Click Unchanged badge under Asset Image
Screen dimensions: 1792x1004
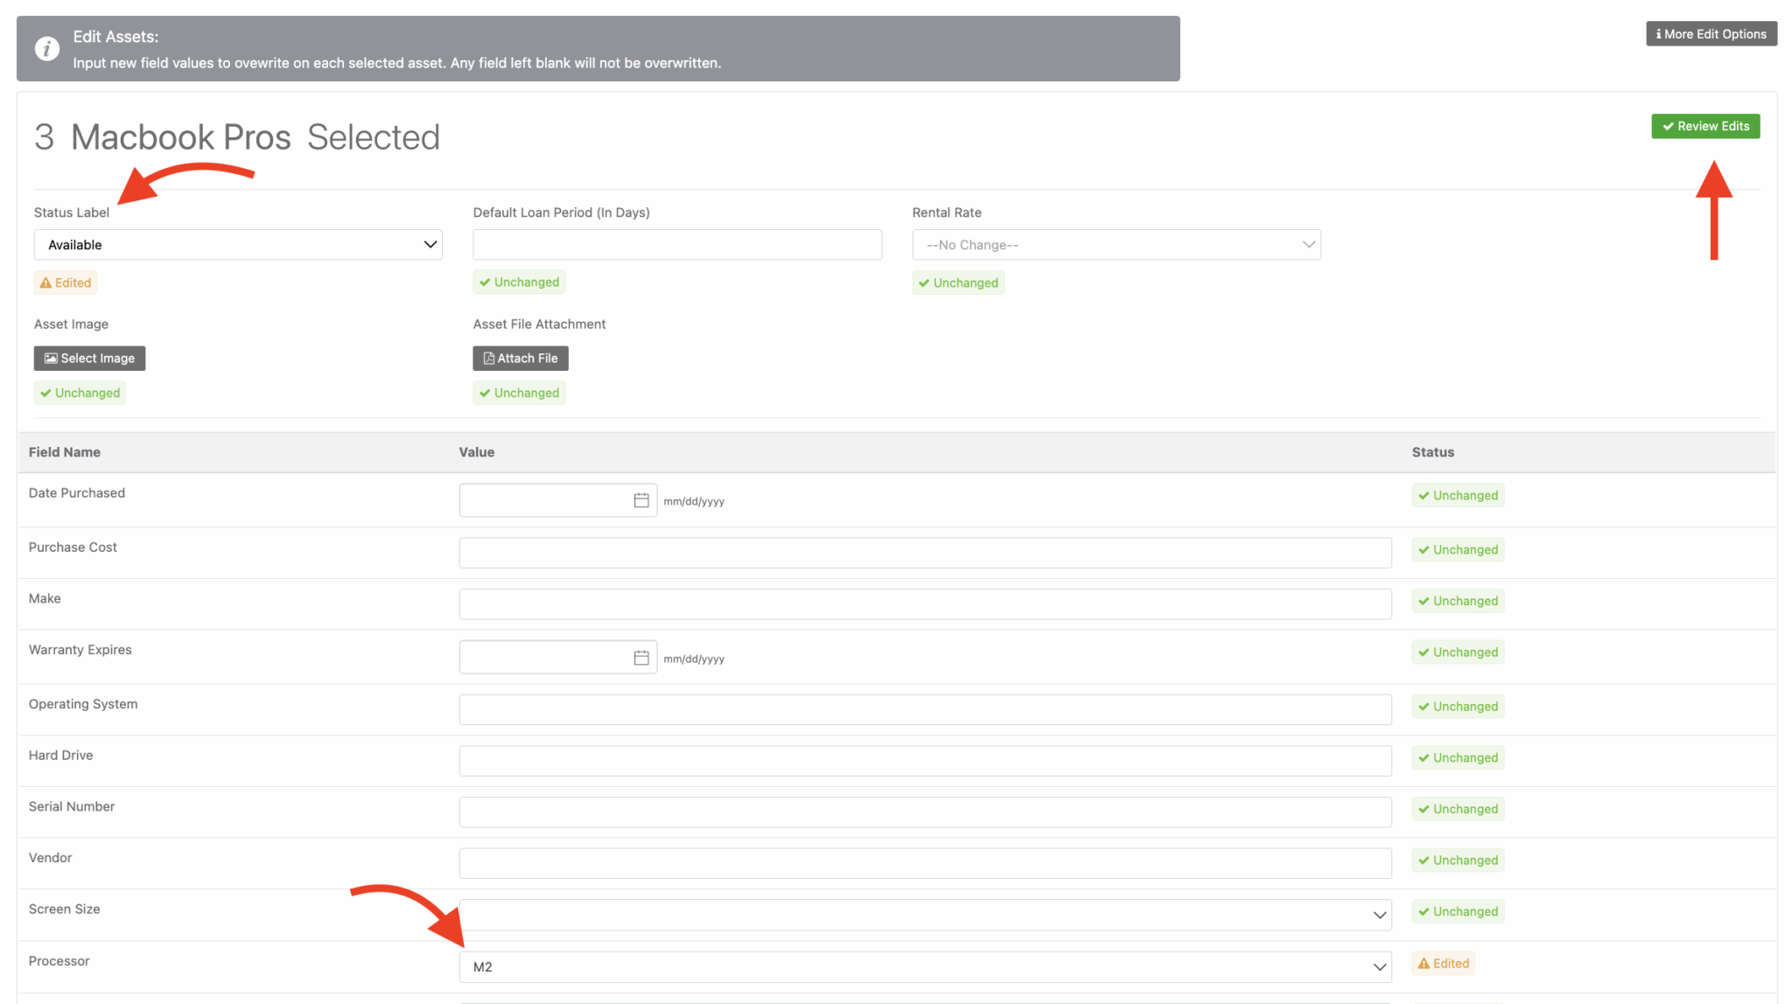coord(80,393)
